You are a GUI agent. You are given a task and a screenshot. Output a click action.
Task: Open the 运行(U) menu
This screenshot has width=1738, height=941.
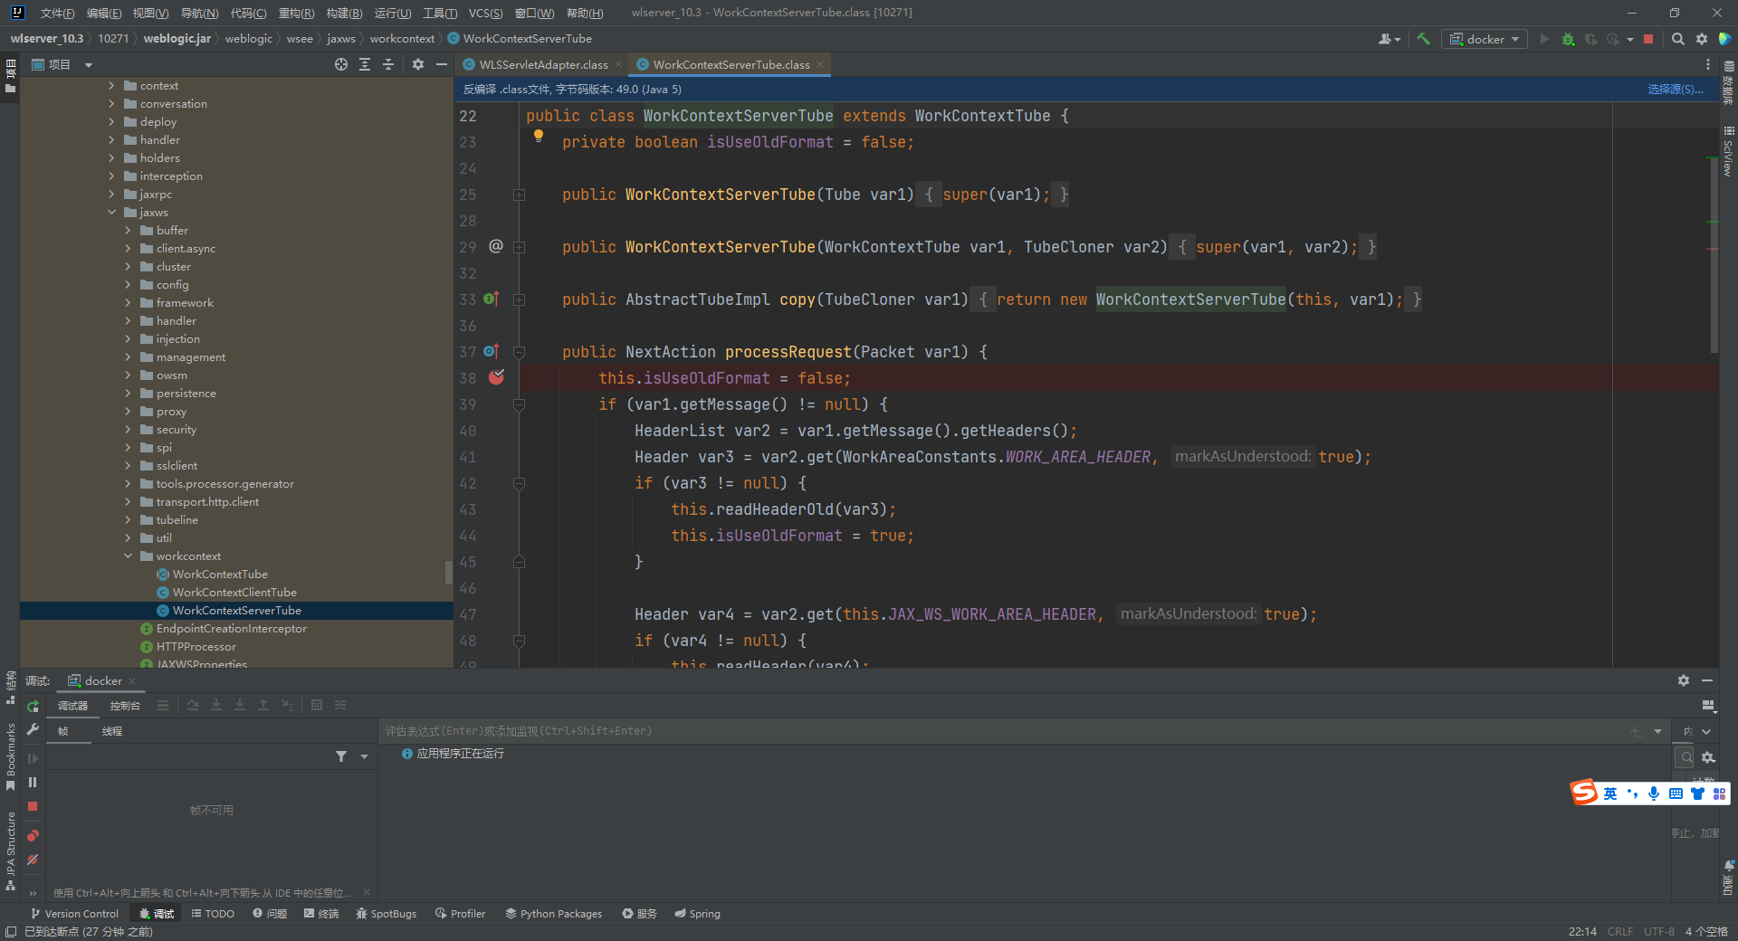click(x=393, y=13)
